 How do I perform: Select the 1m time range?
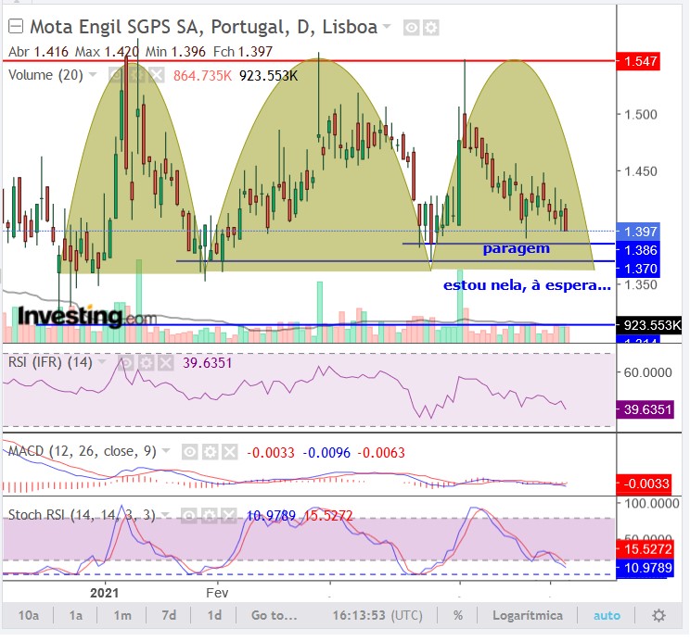(122, 615)
